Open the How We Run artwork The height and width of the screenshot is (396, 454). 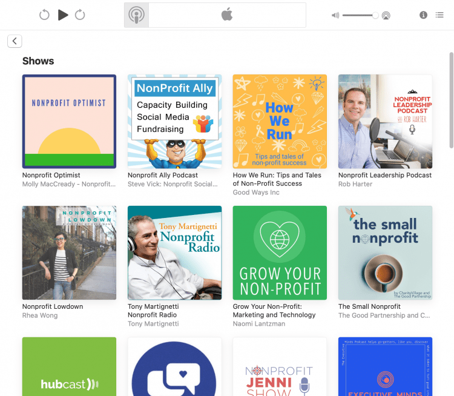tap(280, 121)
